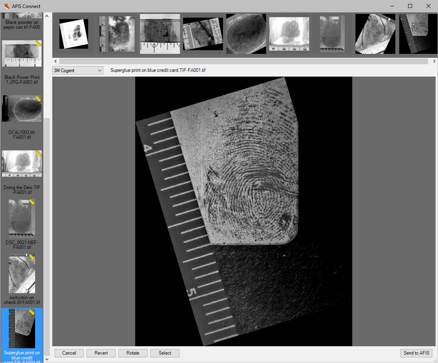The image size is (438, 363).
Task: Click the first thumbnail in top strip
Action: 74,34
